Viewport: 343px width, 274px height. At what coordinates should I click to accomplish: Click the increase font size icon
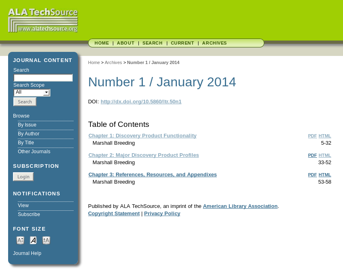tap(46, 240)
